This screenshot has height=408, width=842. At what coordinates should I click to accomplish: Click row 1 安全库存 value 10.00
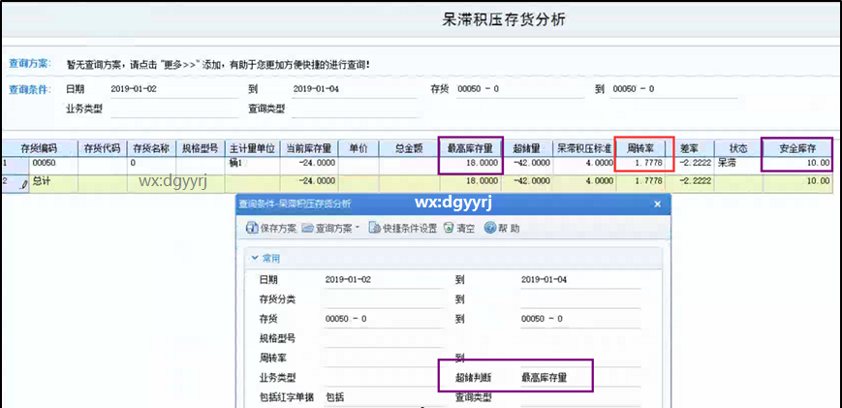pyautogui.click(x=818, y=163)
